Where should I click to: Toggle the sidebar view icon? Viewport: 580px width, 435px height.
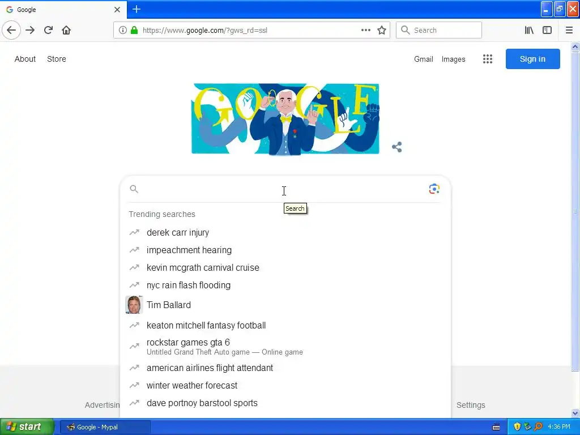pyautogui.click(x=547, y=31)
